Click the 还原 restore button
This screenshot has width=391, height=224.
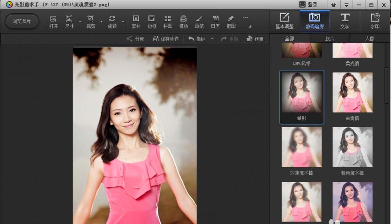click(x=255, y=39)
